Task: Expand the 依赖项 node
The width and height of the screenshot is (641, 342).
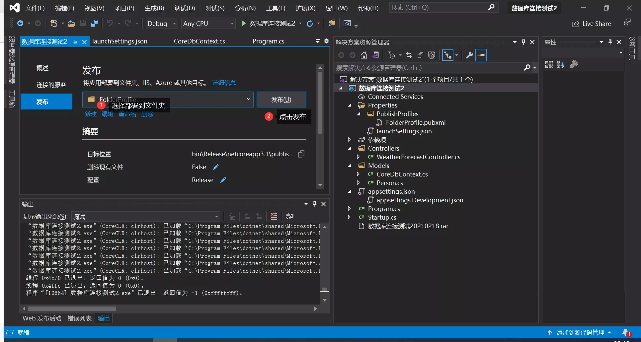Action: point(349,140)
